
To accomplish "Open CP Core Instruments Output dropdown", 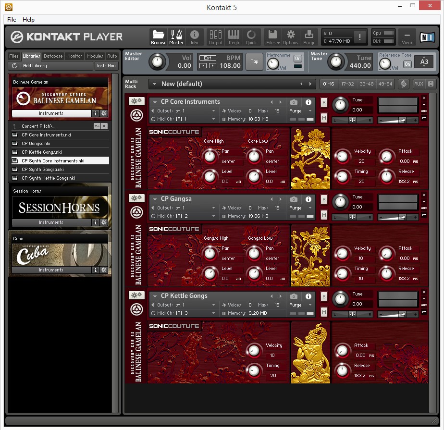I will [213, 111].
